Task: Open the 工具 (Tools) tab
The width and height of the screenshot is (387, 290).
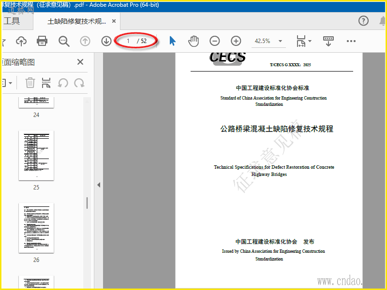Action: click(12, 21)
